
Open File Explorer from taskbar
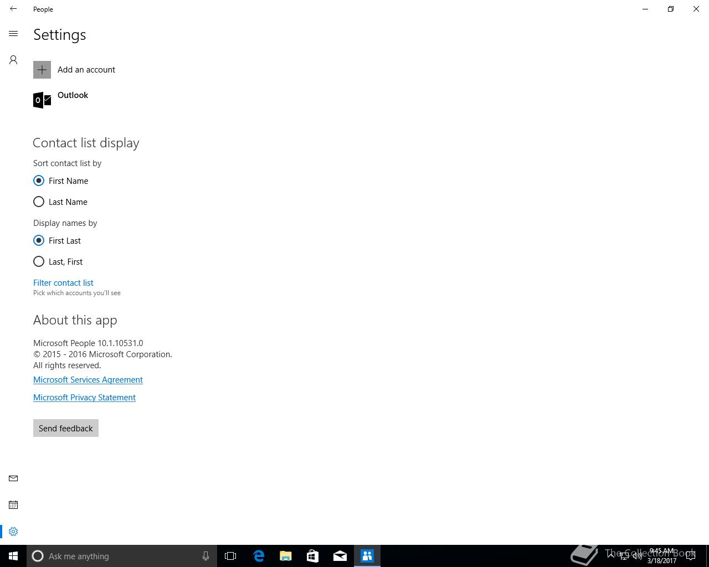pyautogui.click(x=286, y=556)
